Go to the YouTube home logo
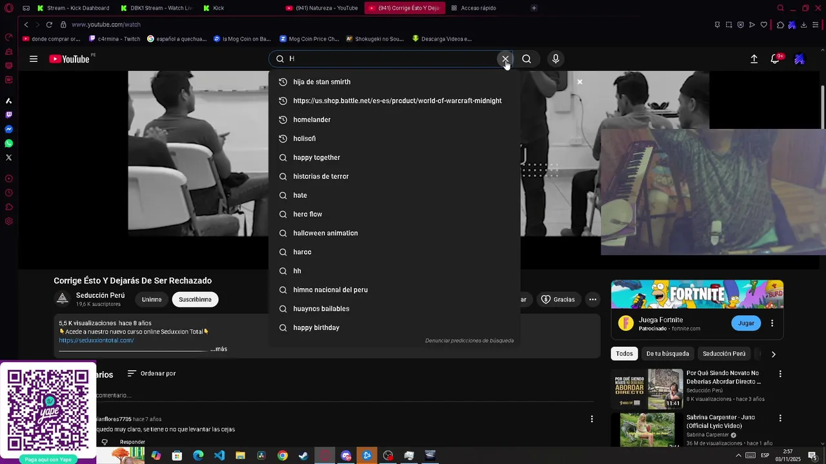Screen dimensions: 826x464 pyautogui.click(x=69, y=59)
